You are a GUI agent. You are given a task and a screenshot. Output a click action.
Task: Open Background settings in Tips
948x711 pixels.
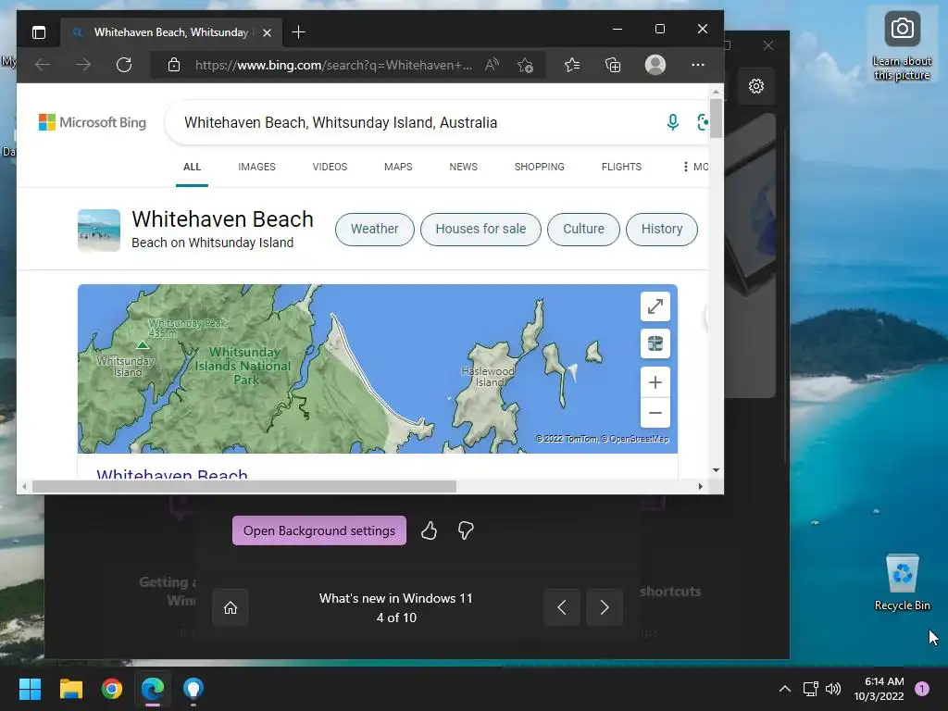(x=319, y=530)
